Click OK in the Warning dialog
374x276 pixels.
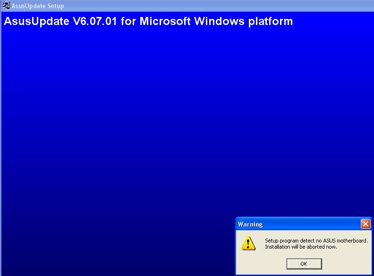304,264
